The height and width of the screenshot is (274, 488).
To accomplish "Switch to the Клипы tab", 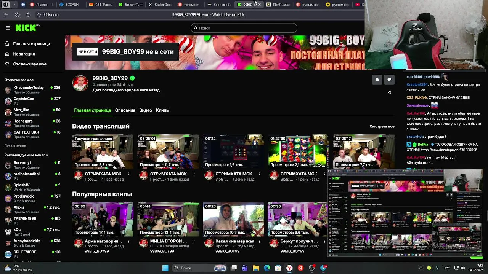I will click(x=162, y=110).
